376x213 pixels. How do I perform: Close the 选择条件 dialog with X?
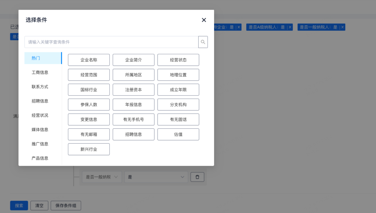pyautogui.click(x=204, y=20)
